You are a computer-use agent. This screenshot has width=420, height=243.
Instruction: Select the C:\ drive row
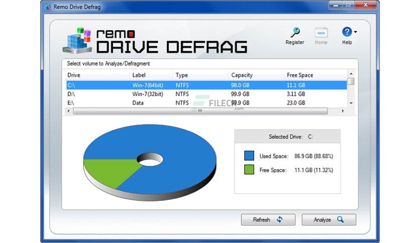tap(206, 85)
